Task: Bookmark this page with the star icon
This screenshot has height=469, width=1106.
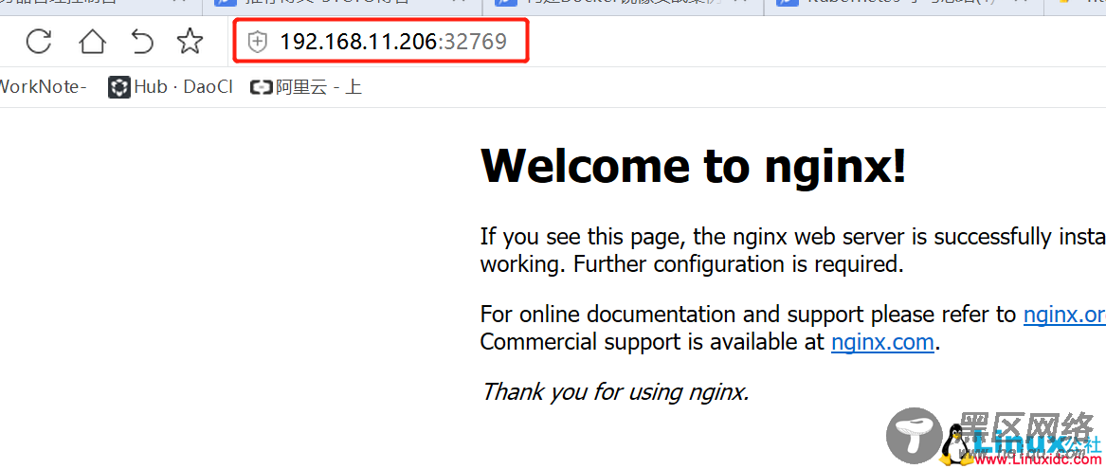Action: 190,42
